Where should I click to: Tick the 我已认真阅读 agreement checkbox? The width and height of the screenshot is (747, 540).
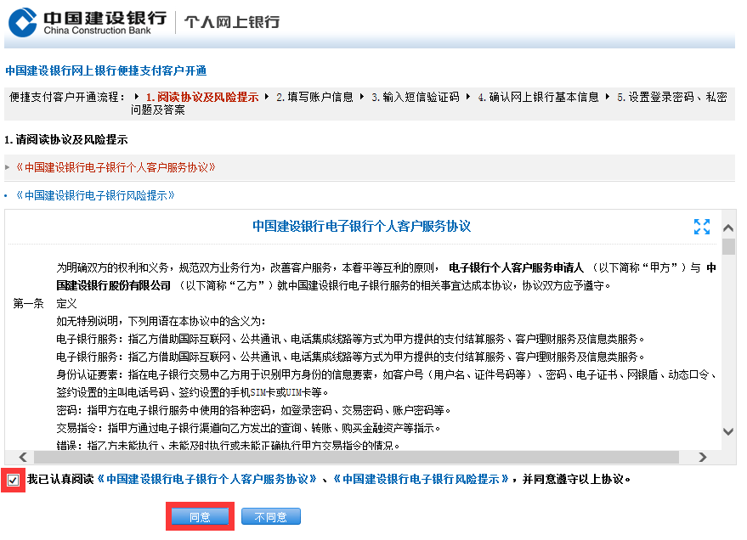13,480
